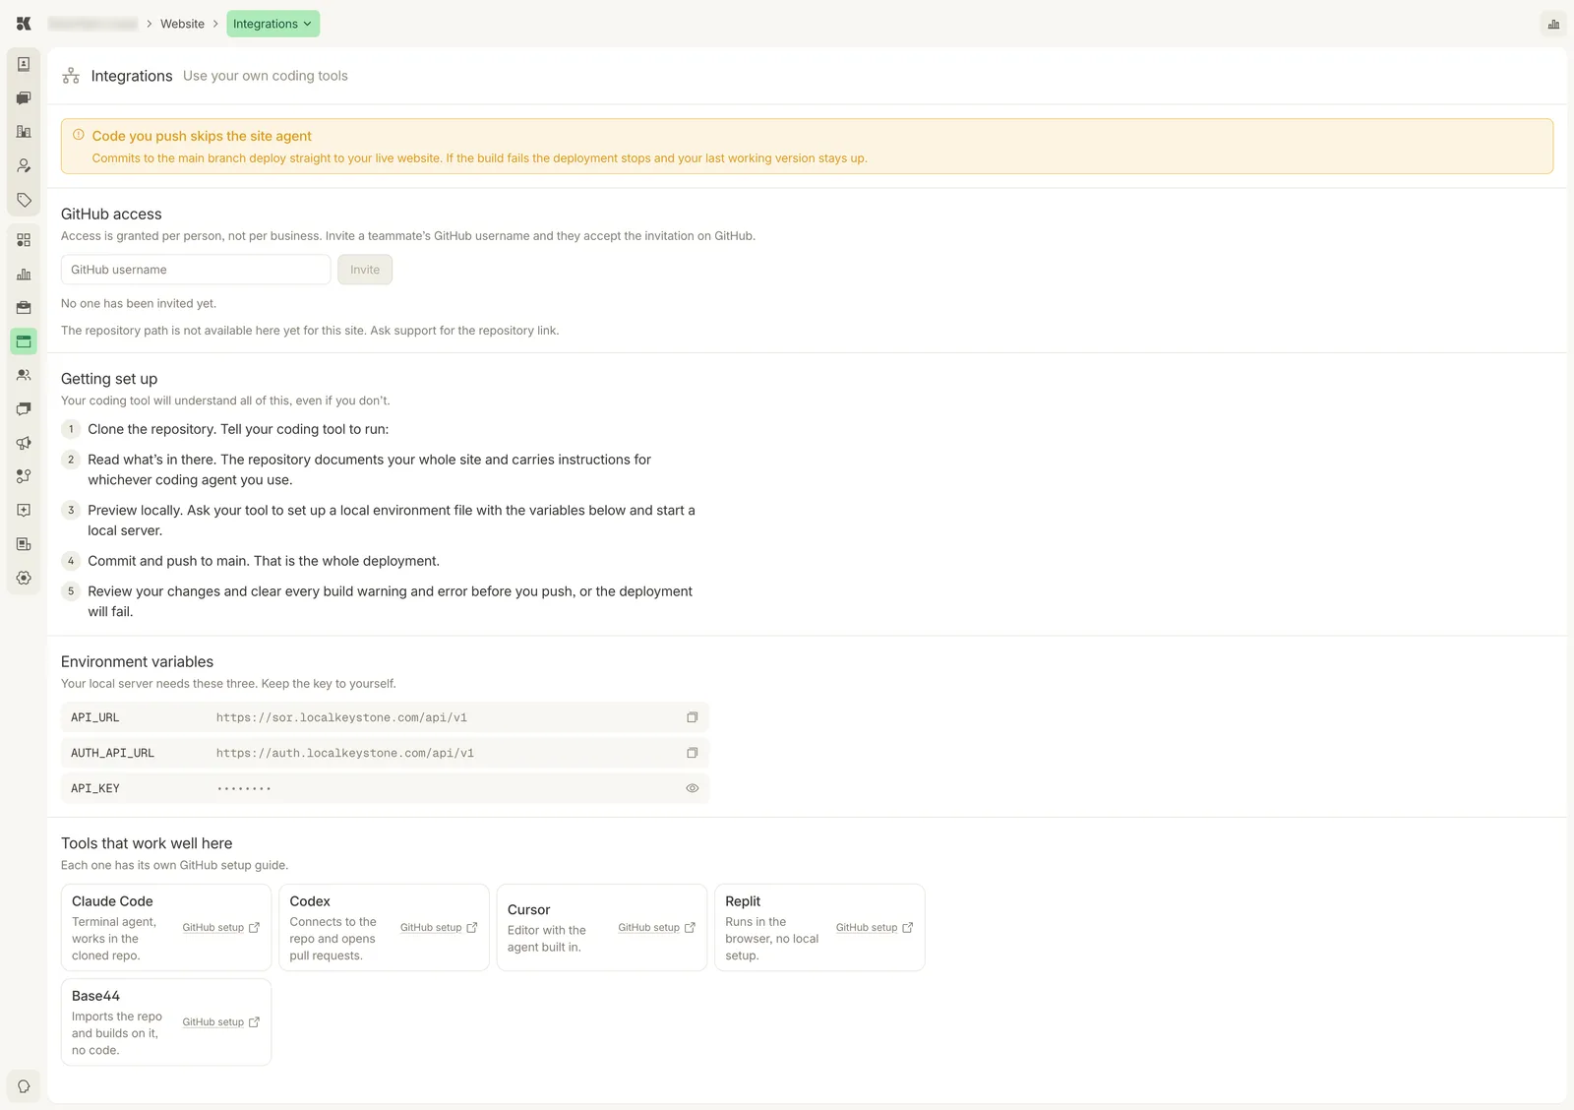This screenshot has height=1110, width=1574.
Task: Click the Integrations heading network icon
Action: pos(71,76)
